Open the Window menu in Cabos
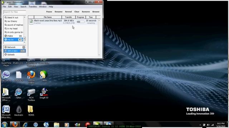 [x=43, y=7]
